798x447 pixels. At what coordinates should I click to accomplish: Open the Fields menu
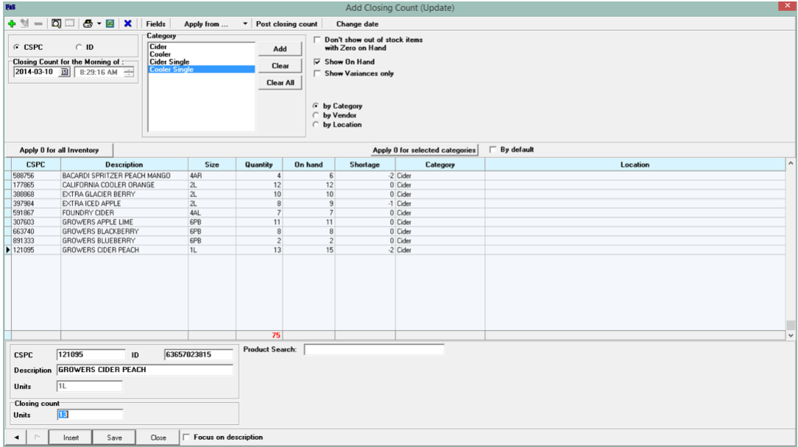(x=156, y=24)
